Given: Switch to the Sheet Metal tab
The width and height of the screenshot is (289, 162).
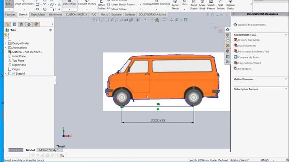Looking at the screenshot, I should (x=38, y=14).
